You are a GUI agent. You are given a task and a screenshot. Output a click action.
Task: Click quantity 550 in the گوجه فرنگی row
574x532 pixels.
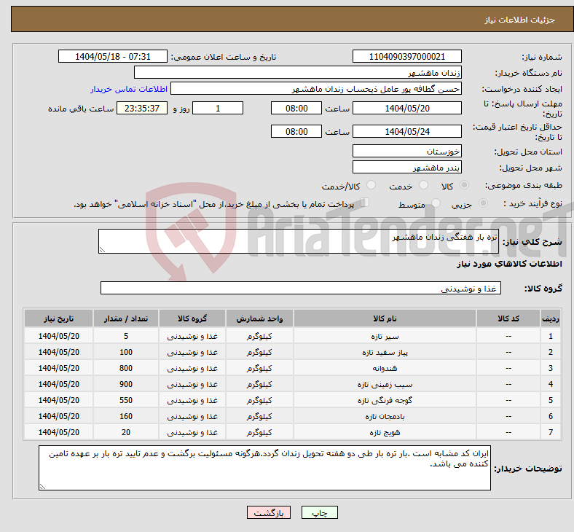tap(126, 400)
